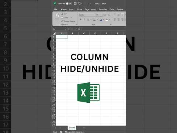Add a new sheet with plus icon
Screen dimensions: 177x133
84,128
